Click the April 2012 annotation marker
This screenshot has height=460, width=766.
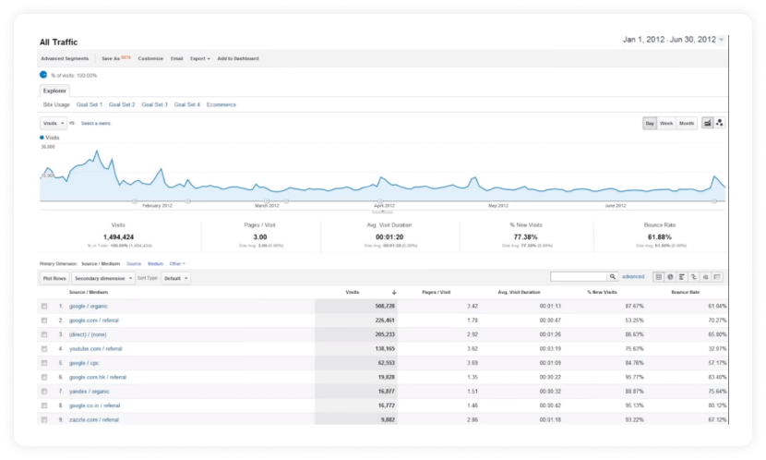[x=380, y=201]
